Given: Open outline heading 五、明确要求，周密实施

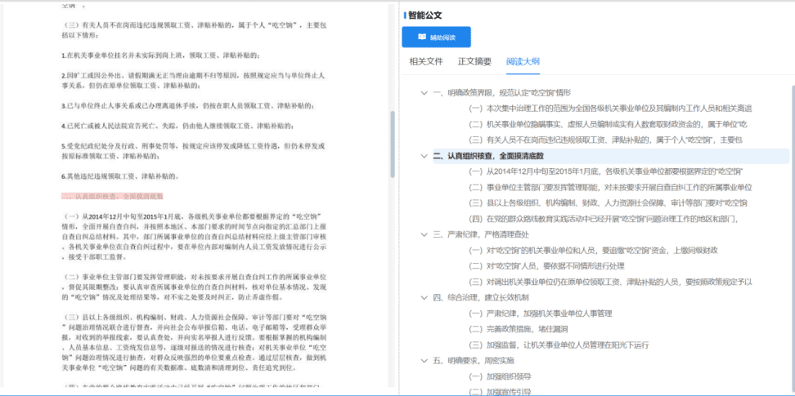Looking at the screenshot, I should pyautogui.click(x=473, y=361).
